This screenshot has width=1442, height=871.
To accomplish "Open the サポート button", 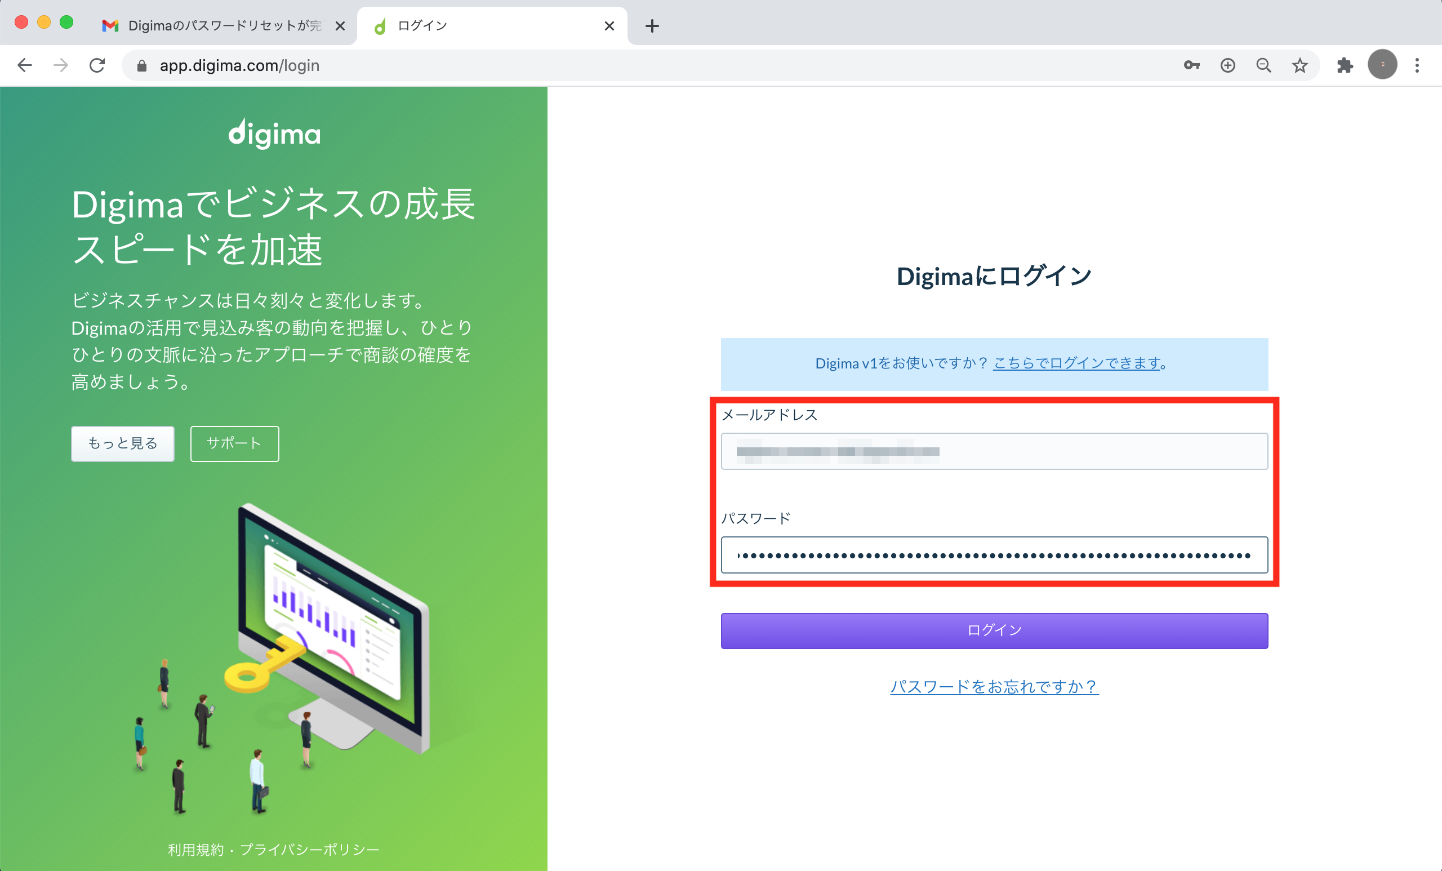I will coord(235,443).
